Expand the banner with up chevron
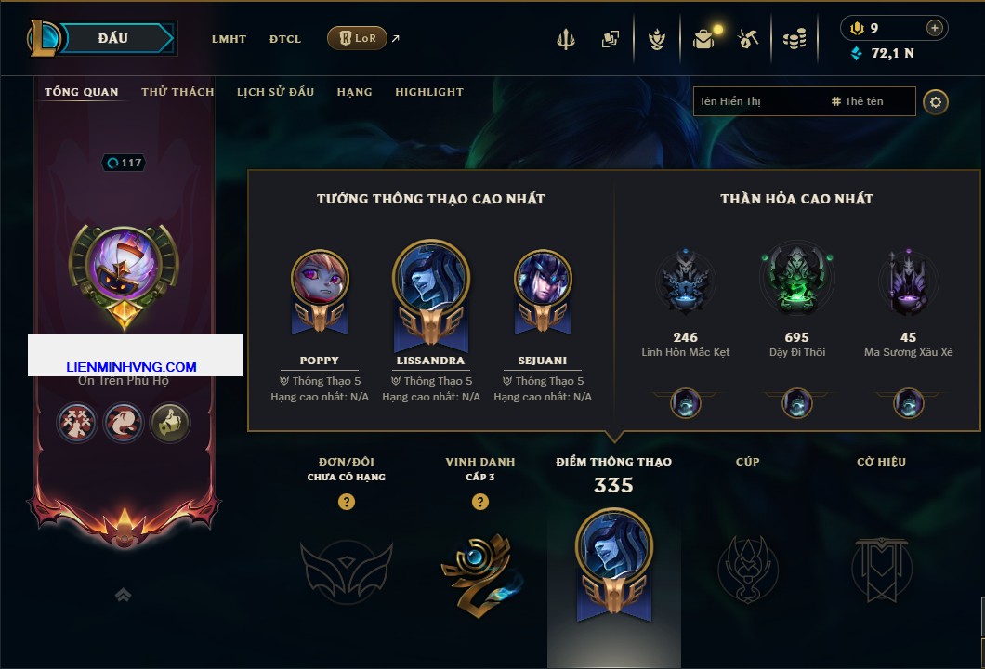 [123, 595]
